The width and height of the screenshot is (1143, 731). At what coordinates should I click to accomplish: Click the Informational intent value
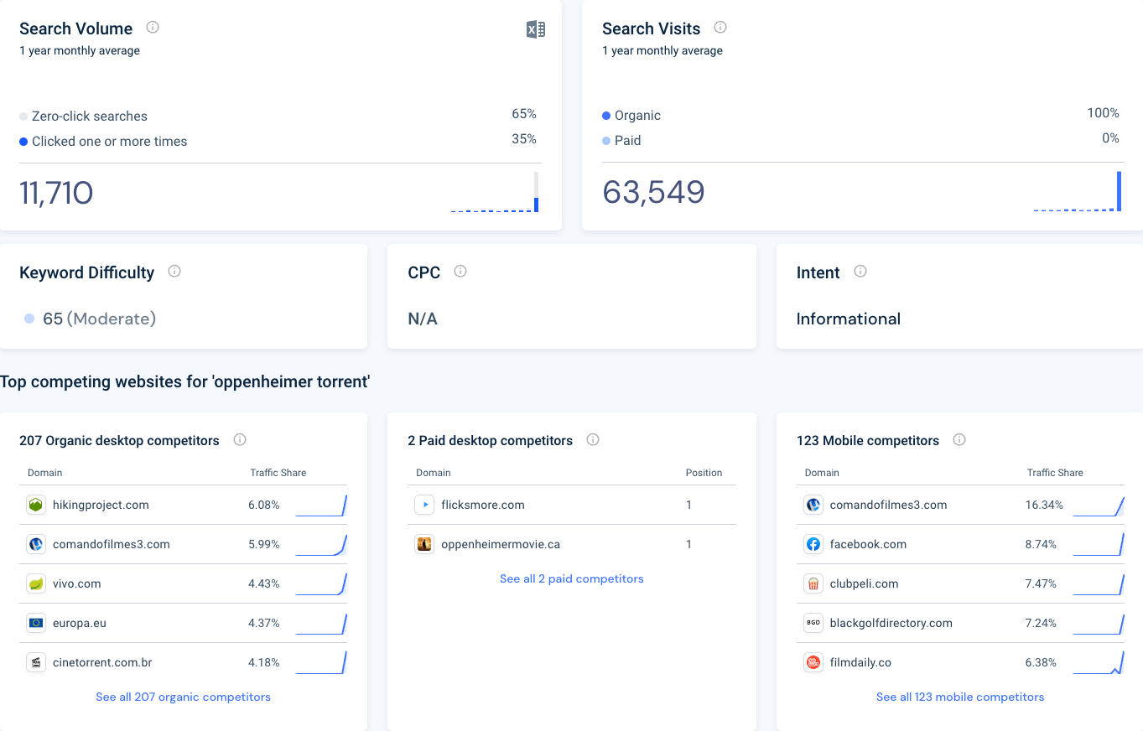848,319
